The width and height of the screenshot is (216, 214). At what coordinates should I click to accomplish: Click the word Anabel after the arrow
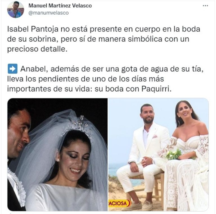[34, 69]
